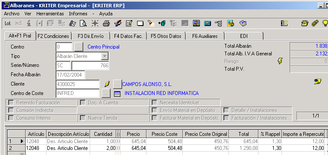This screenshot has width=328, height=155.
Task: Open the Herramientas menu
Action: (50, 14)
